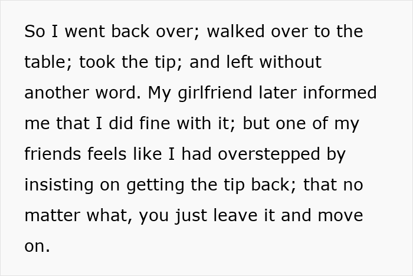The width and height of the screenshot is (413, 276).
Task: Click the word "another" on third line
Action: pos(57,93)
